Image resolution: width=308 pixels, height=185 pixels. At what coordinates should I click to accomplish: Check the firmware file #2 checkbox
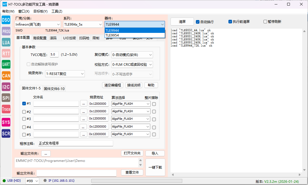point(24,112)
